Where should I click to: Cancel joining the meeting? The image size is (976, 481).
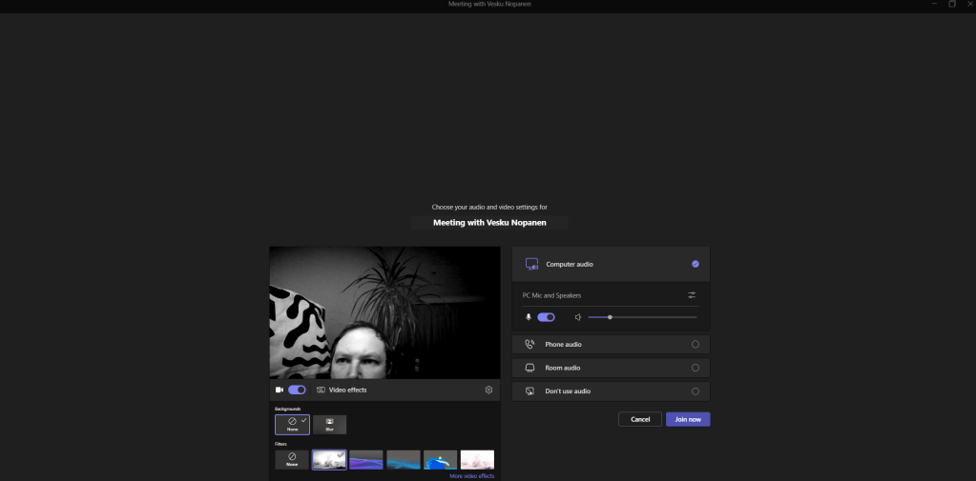tap(639, 419)
